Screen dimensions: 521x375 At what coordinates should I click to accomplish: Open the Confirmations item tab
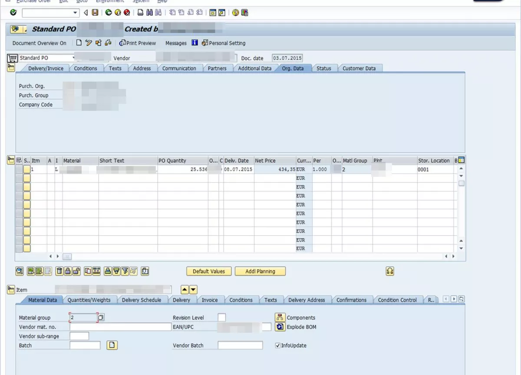tap(352, 300)
